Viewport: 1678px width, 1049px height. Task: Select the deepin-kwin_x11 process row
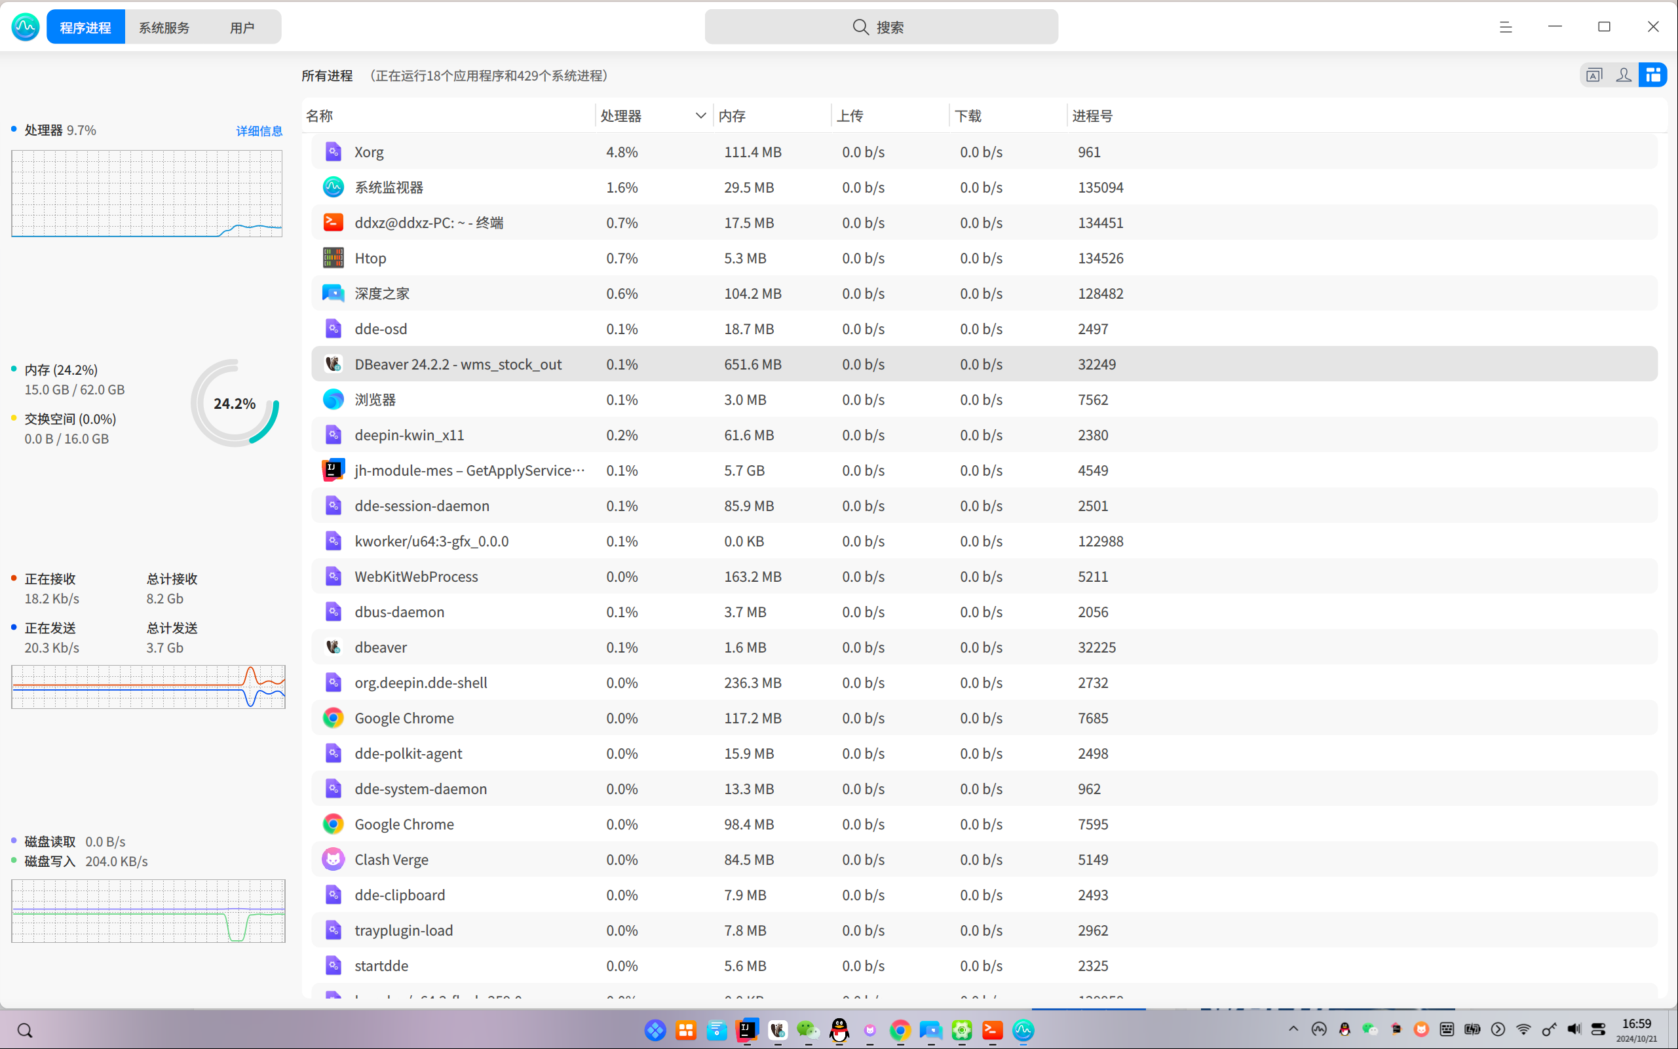click(x=984, y=435)
